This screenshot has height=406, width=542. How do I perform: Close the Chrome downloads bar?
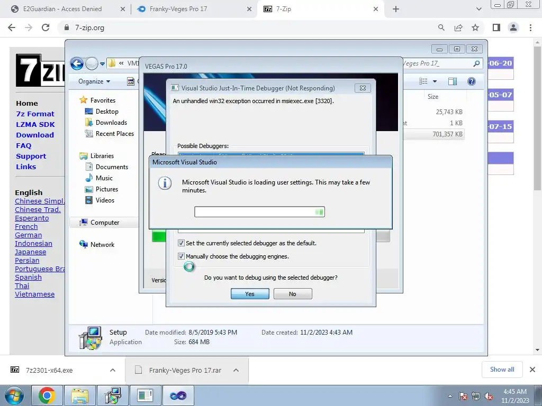click(532, 370)
